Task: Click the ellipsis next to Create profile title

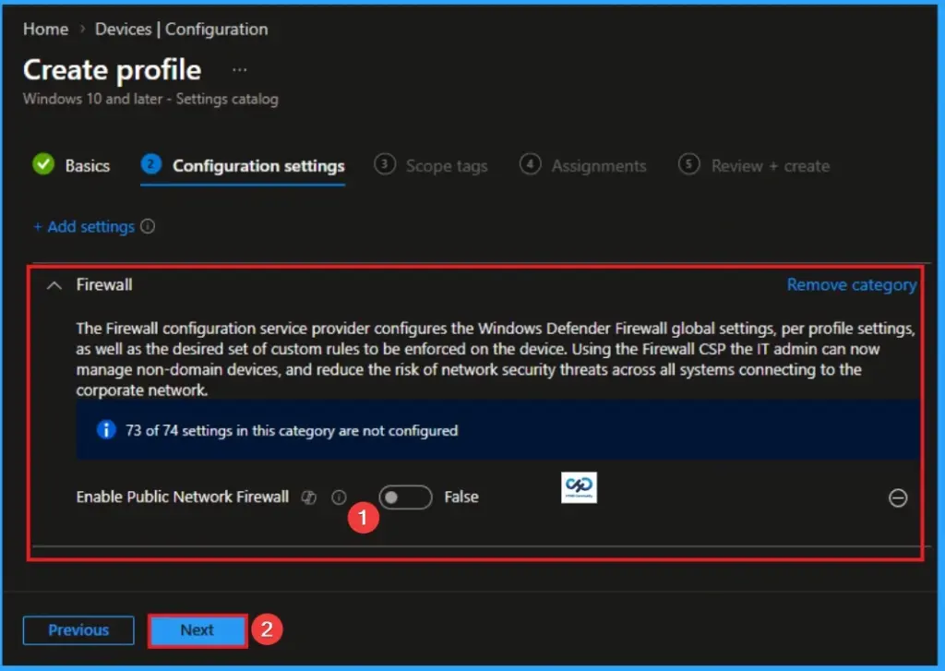Action: click(239, 69)
